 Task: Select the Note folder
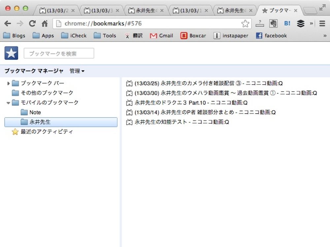pos(31,112)
